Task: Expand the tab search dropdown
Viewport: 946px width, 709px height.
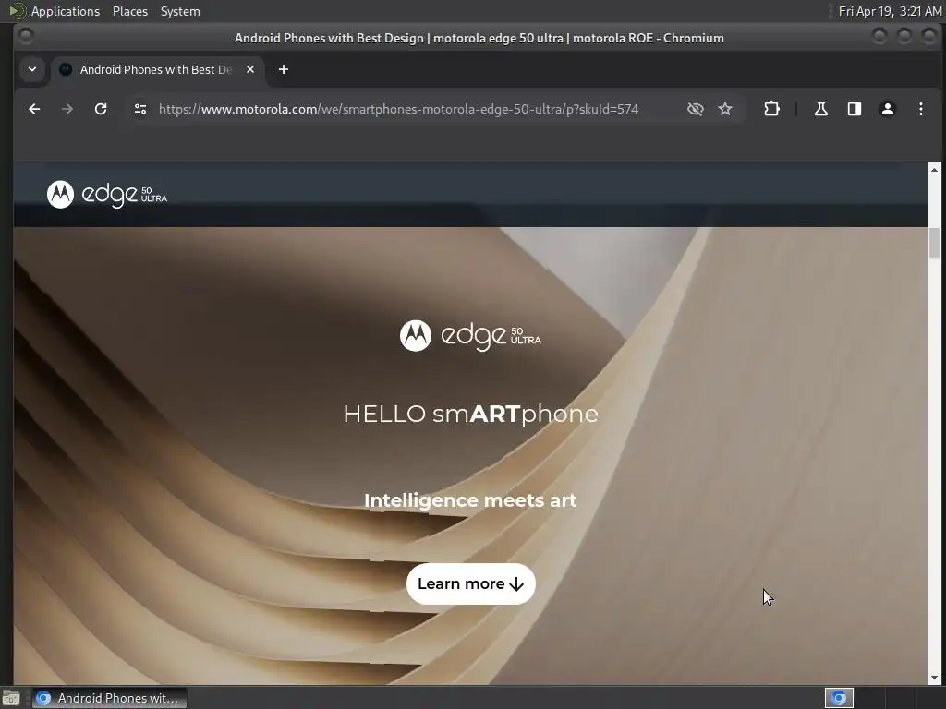Action: tap(32, 69)
